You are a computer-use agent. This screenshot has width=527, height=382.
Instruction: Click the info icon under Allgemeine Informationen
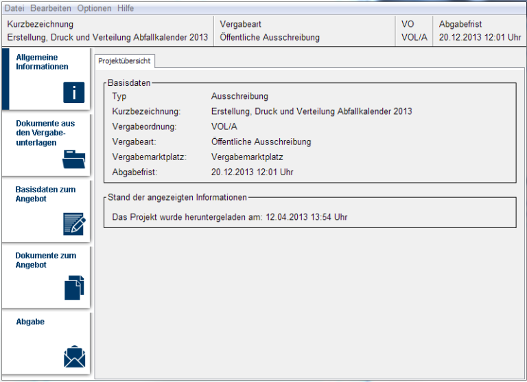coord(74,92)
